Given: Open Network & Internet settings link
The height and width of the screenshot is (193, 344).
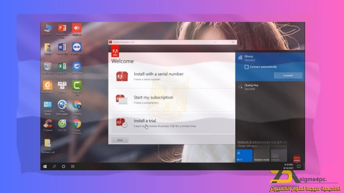Looking at the screenshot, I should [x=262, y=142].
